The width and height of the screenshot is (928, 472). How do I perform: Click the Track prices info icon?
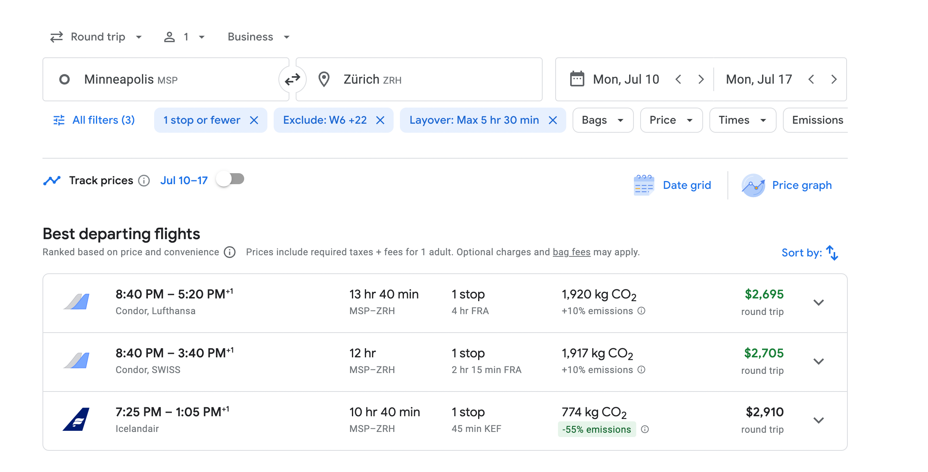point(144,181)
